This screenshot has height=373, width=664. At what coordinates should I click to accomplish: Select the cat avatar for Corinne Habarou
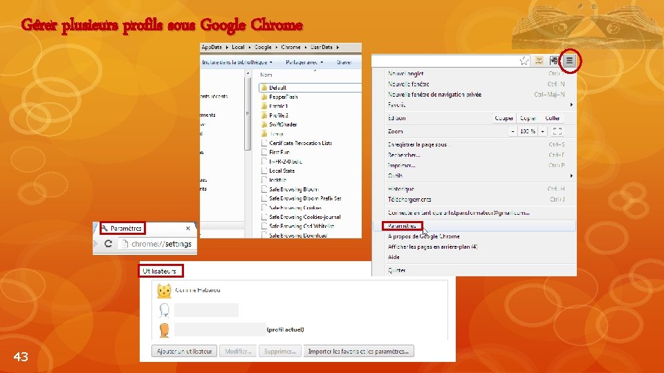(x=164, y=291)
